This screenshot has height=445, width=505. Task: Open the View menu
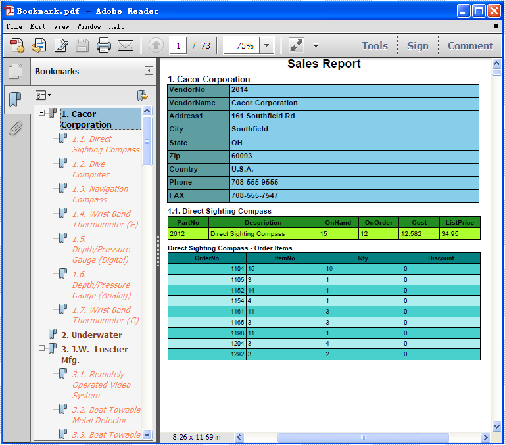coord(61,26)
